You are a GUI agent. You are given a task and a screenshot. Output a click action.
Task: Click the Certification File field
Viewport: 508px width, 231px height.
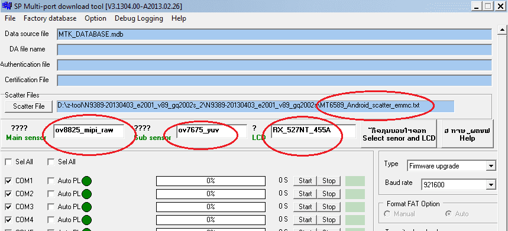point(274,80)
